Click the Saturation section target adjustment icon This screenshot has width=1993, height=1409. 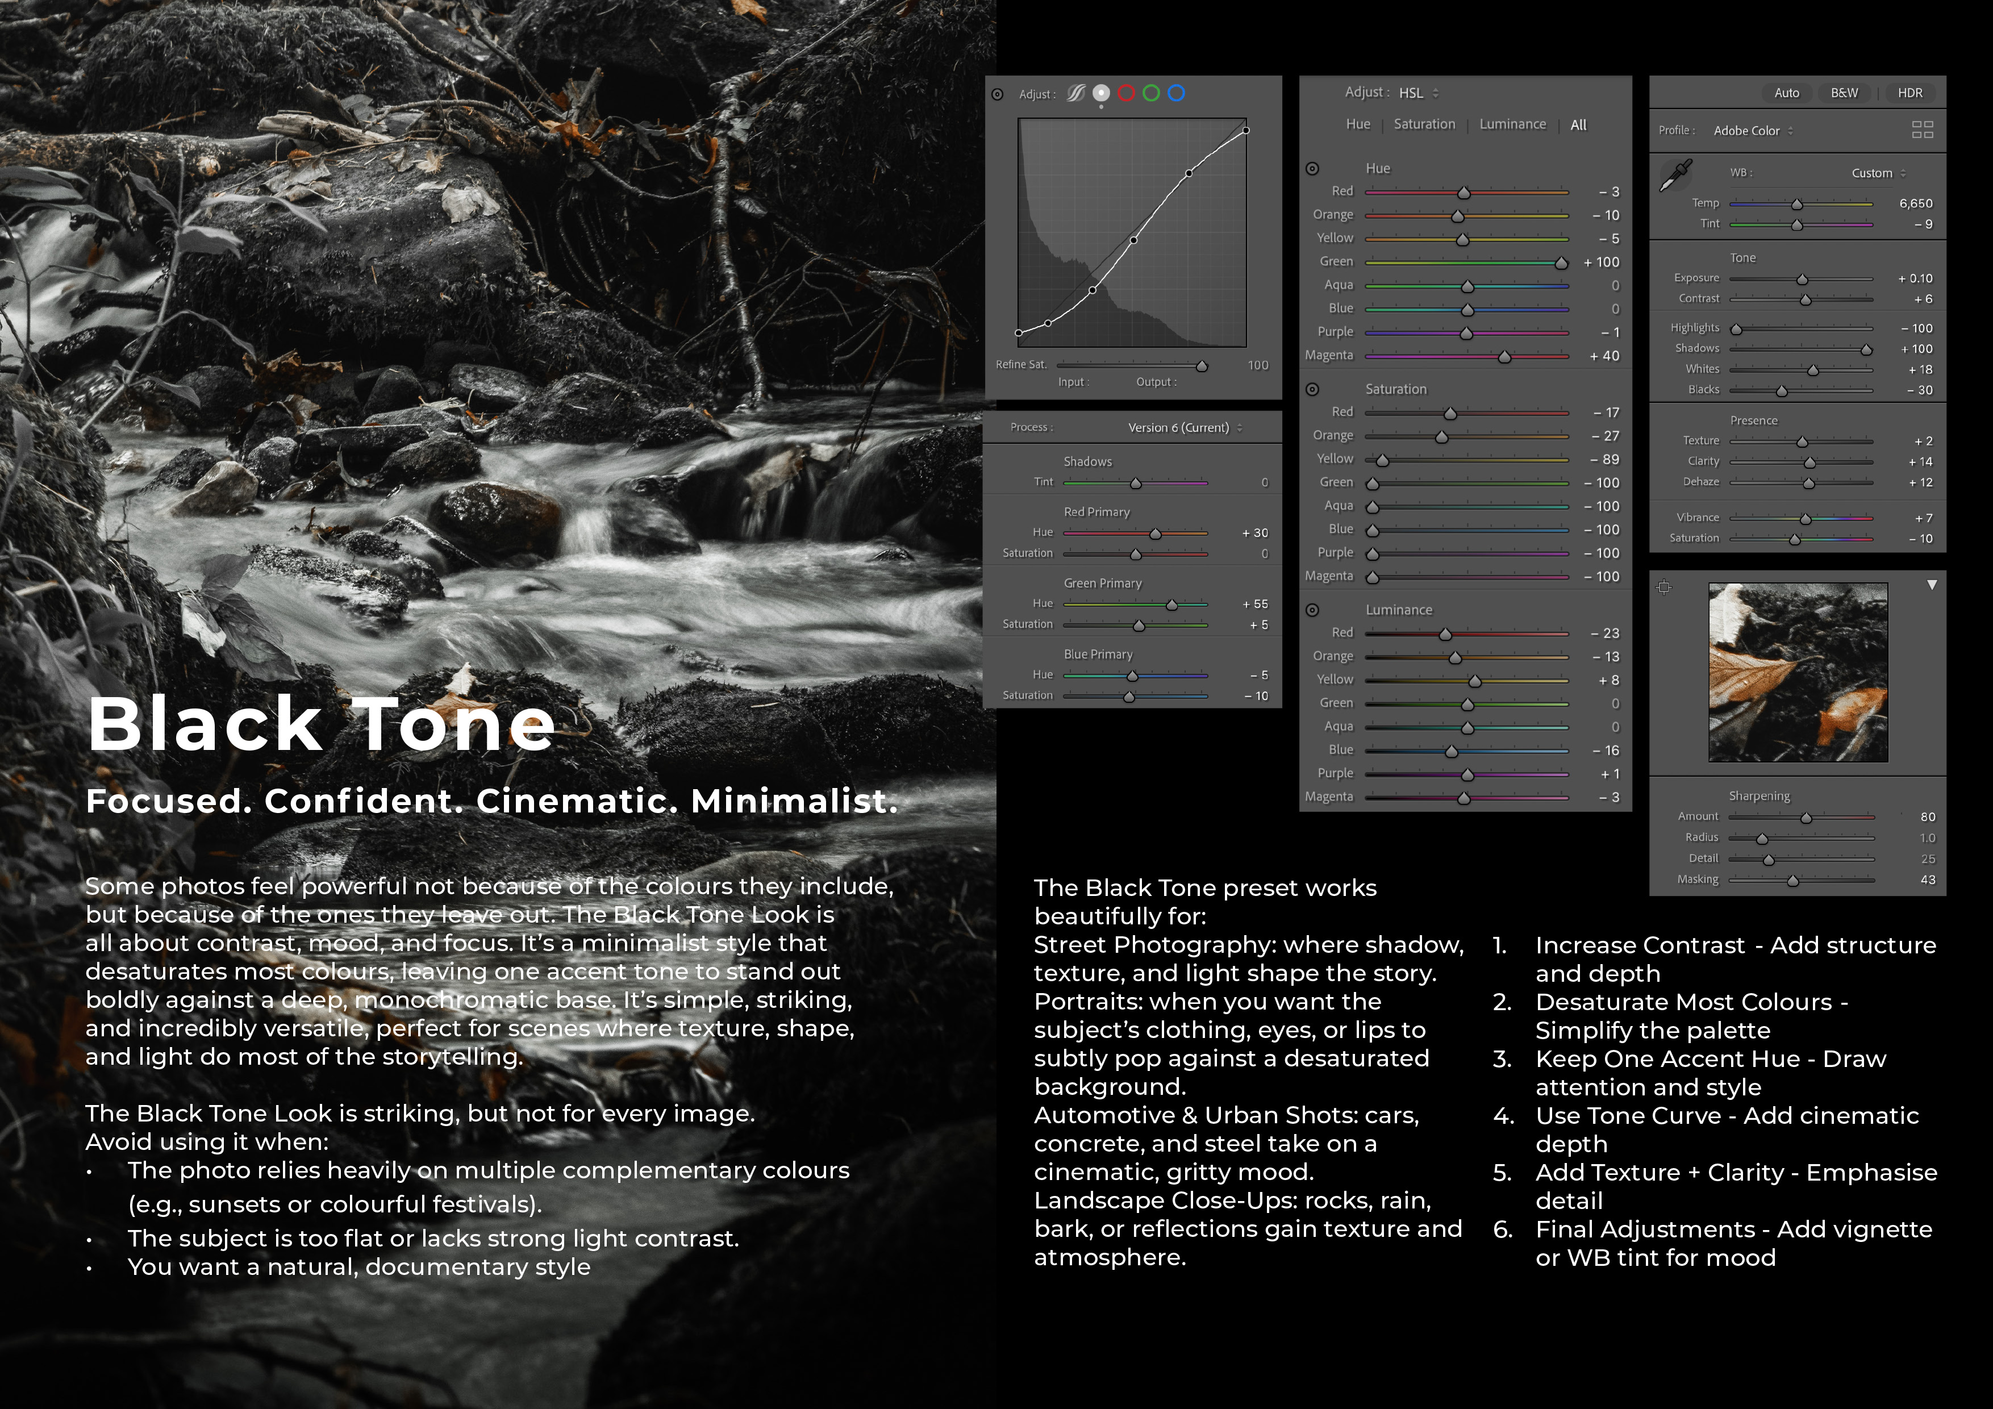pos(1312,389)
